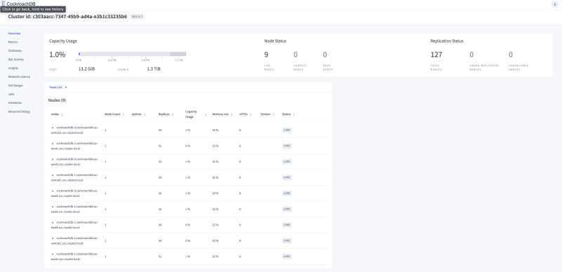
Task: Expand the cockroachdb-0 us-west1 node row
Action: point(53,159)
